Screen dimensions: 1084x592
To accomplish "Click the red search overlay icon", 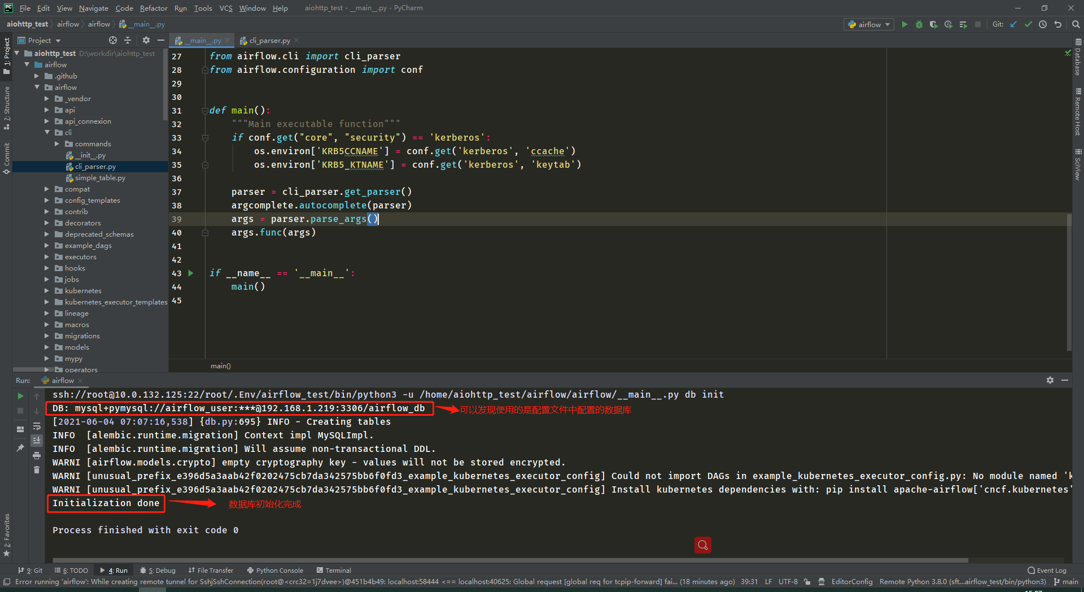I will [x=702, y=545].
